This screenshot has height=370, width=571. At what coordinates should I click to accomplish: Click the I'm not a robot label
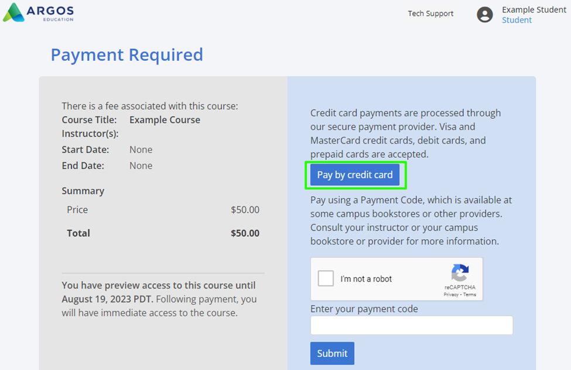(x=366, y=279)
